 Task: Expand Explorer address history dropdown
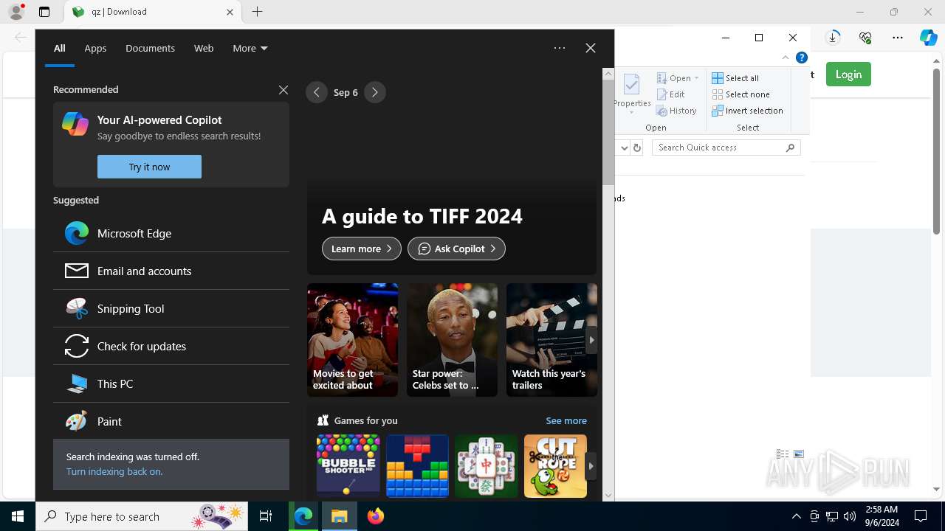coord(624,147)
